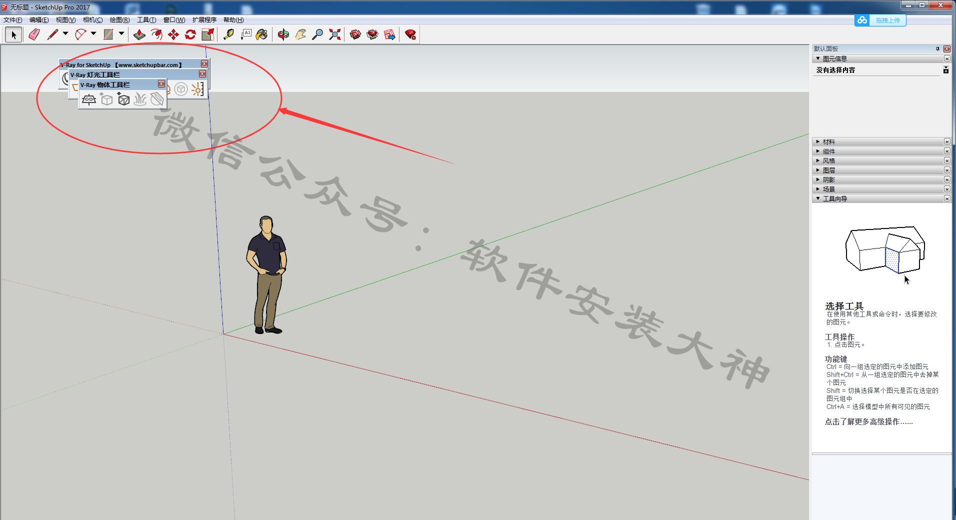Open the Extension Warehouse
Image resolution: width=956 pixels, height=520 pixels.
(x=372, y=34)
